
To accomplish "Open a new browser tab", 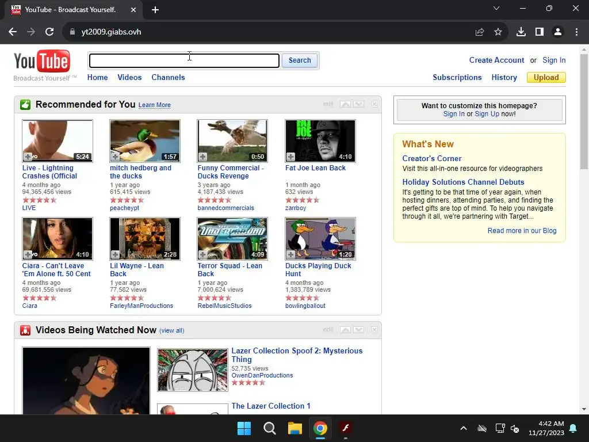I will pos(155,10).
